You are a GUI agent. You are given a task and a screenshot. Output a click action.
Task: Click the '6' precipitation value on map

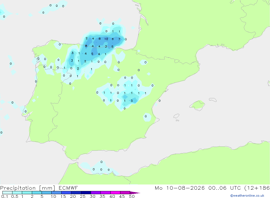tap(113, 39)
